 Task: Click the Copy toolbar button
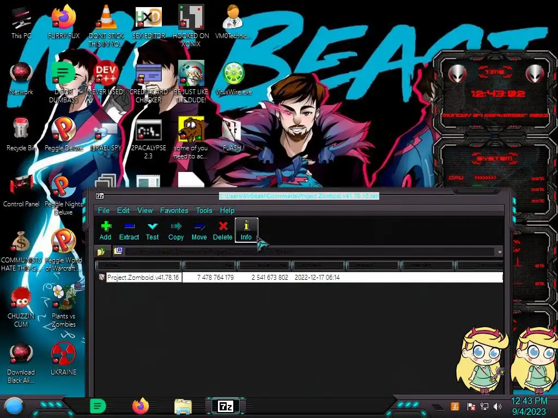click(176, 230)
